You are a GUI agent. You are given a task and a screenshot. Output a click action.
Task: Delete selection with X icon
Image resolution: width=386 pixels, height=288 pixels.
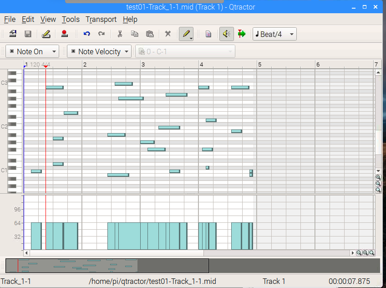[168, 34]
